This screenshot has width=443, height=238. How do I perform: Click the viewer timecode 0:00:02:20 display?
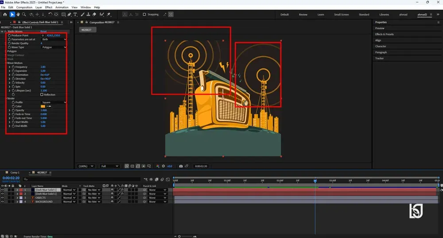(201, 166)
